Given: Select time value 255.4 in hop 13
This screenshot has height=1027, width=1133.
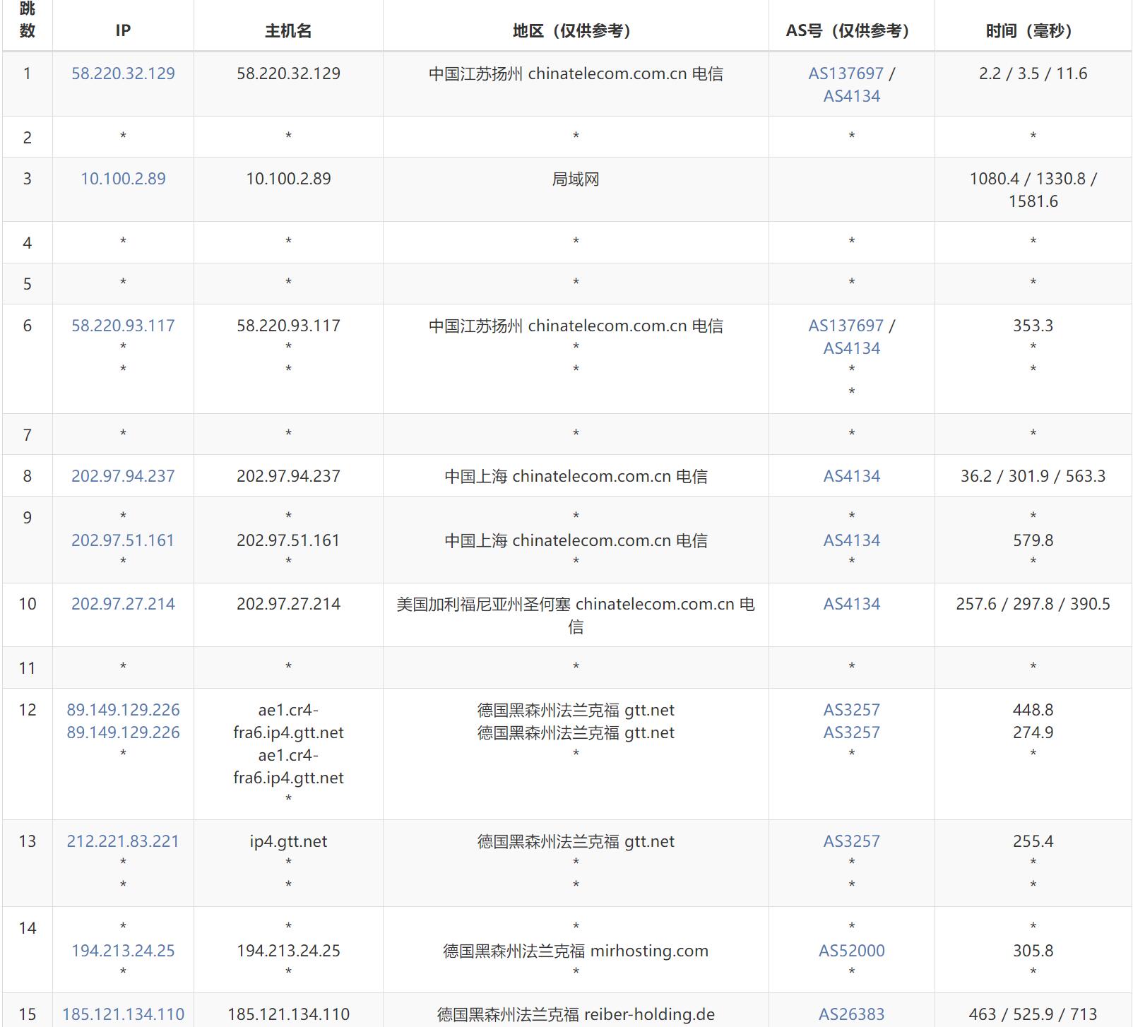Looking at the screenshot, I should coord(1033,841).
